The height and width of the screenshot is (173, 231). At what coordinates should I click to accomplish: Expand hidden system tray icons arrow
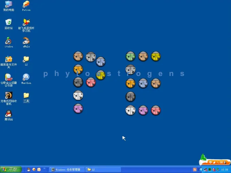201,170
